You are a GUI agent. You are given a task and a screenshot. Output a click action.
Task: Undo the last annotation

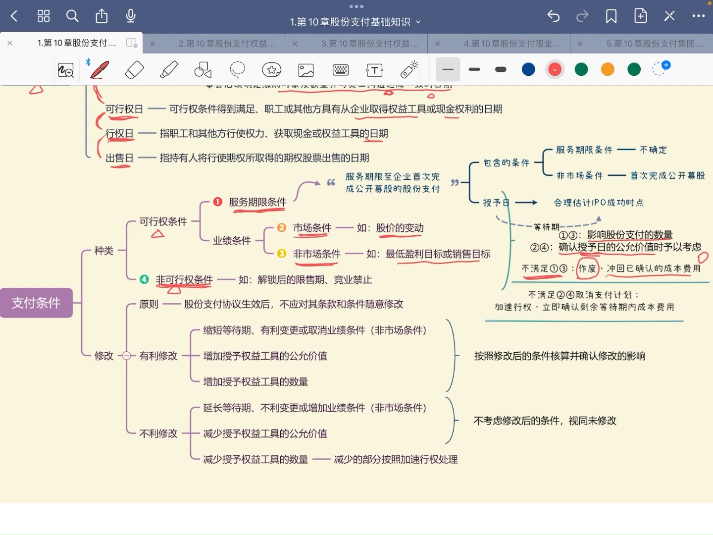point(553,15)
